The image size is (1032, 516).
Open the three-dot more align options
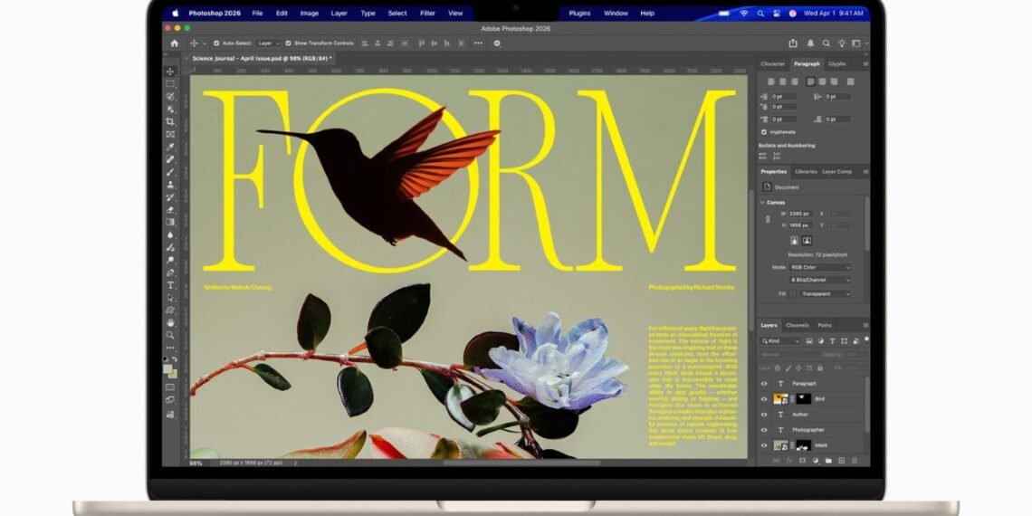point(478,43)
